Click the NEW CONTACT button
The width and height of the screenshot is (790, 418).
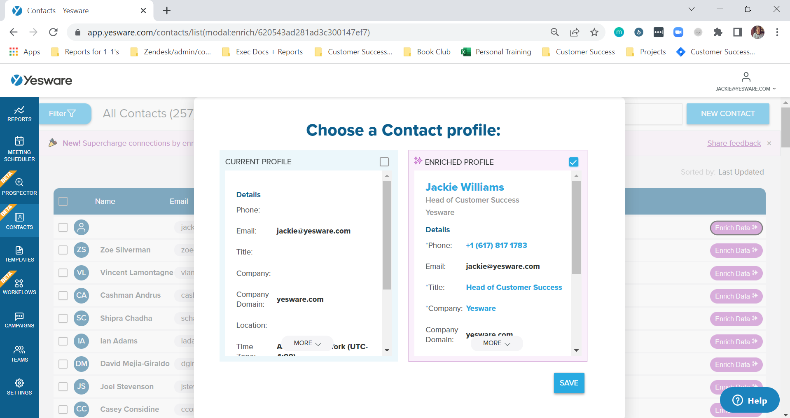point(728,114)
